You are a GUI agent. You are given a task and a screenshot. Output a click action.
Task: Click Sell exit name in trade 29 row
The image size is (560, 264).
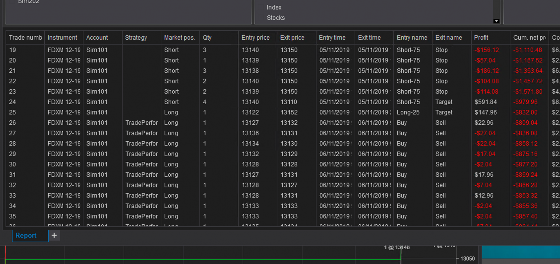pos(440,154)
